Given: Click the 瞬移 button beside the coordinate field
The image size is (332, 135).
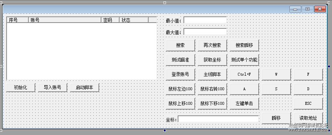Looking at the screenshot, I should click(276, 118).
